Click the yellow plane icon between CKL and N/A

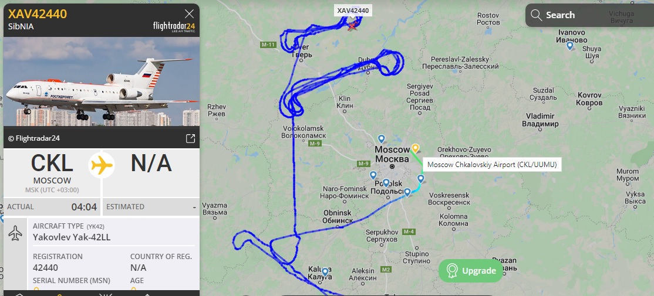[102, 166]
